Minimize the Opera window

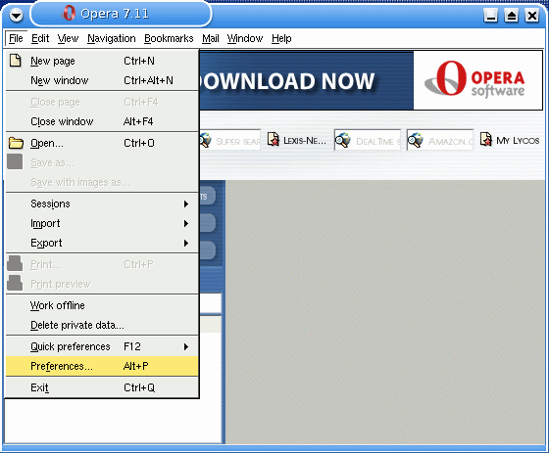click(490, 16)
